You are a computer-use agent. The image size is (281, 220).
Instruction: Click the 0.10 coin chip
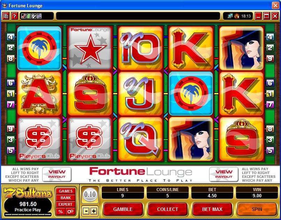90,194
